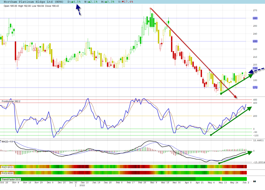Click the yearly change value Y: 17.4%
This screenshot has height=190, width=265.
click(126, 2)
